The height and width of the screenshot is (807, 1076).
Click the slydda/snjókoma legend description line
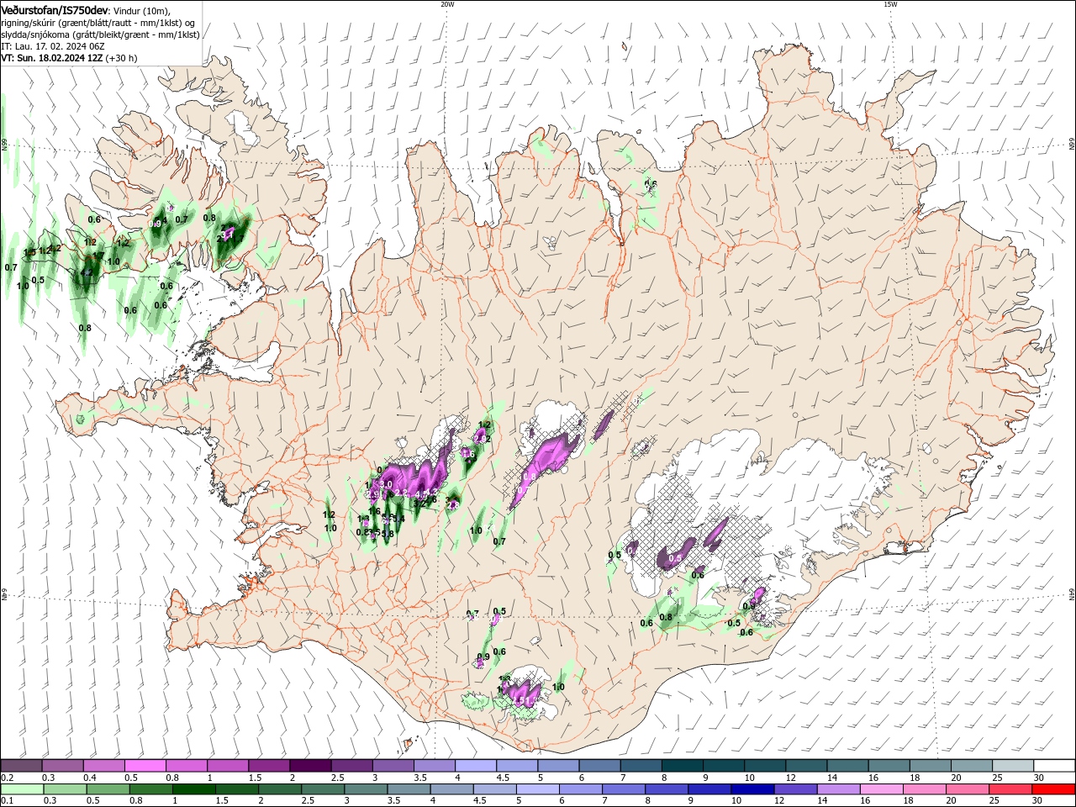[100, 34]
